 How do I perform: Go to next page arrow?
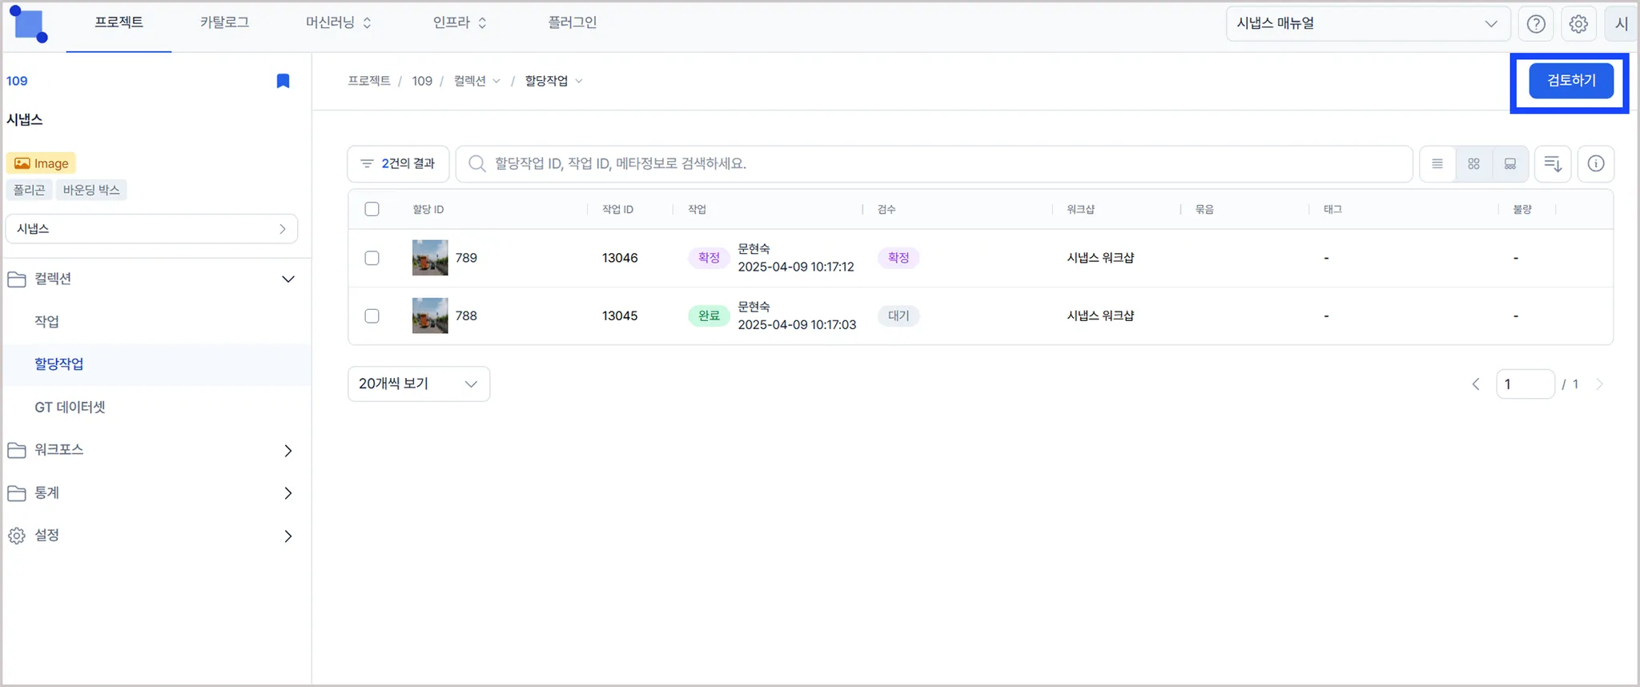coord(1600,384)
